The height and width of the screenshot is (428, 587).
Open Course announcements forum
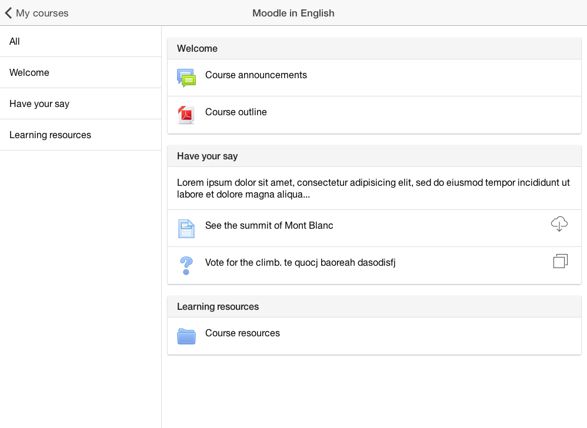374,78
